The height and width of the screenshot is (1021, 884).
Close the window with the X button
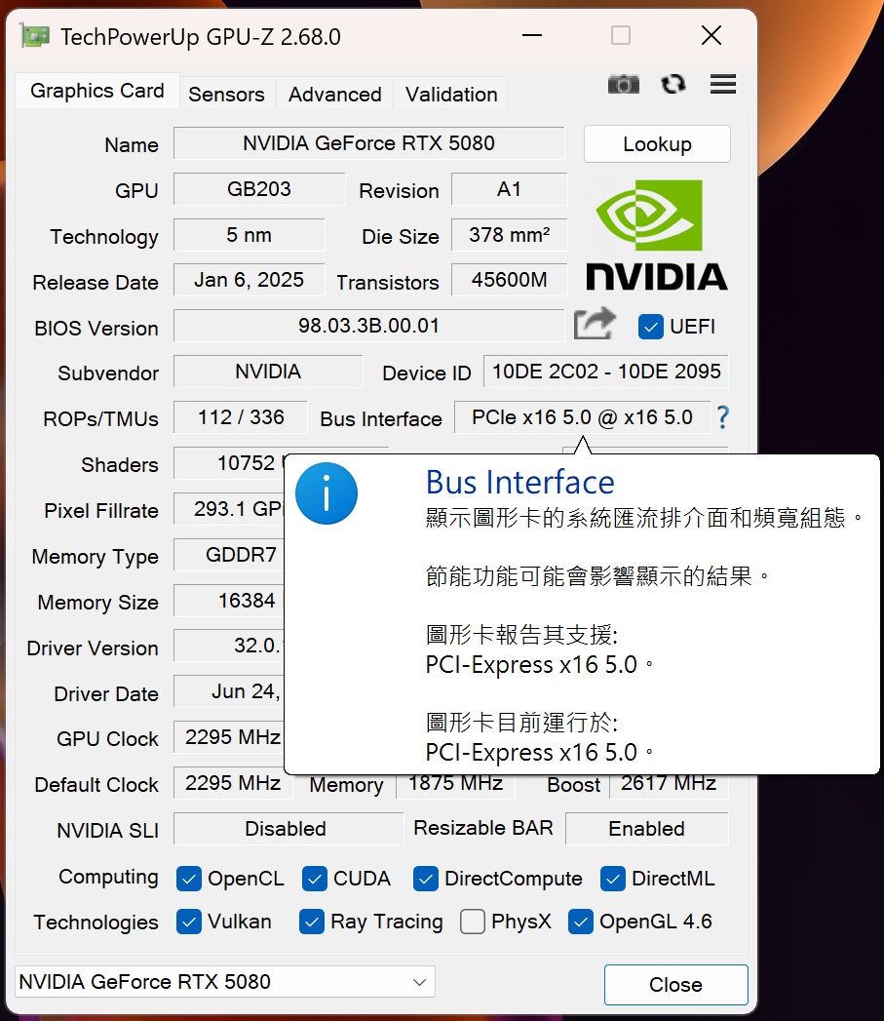711,35
